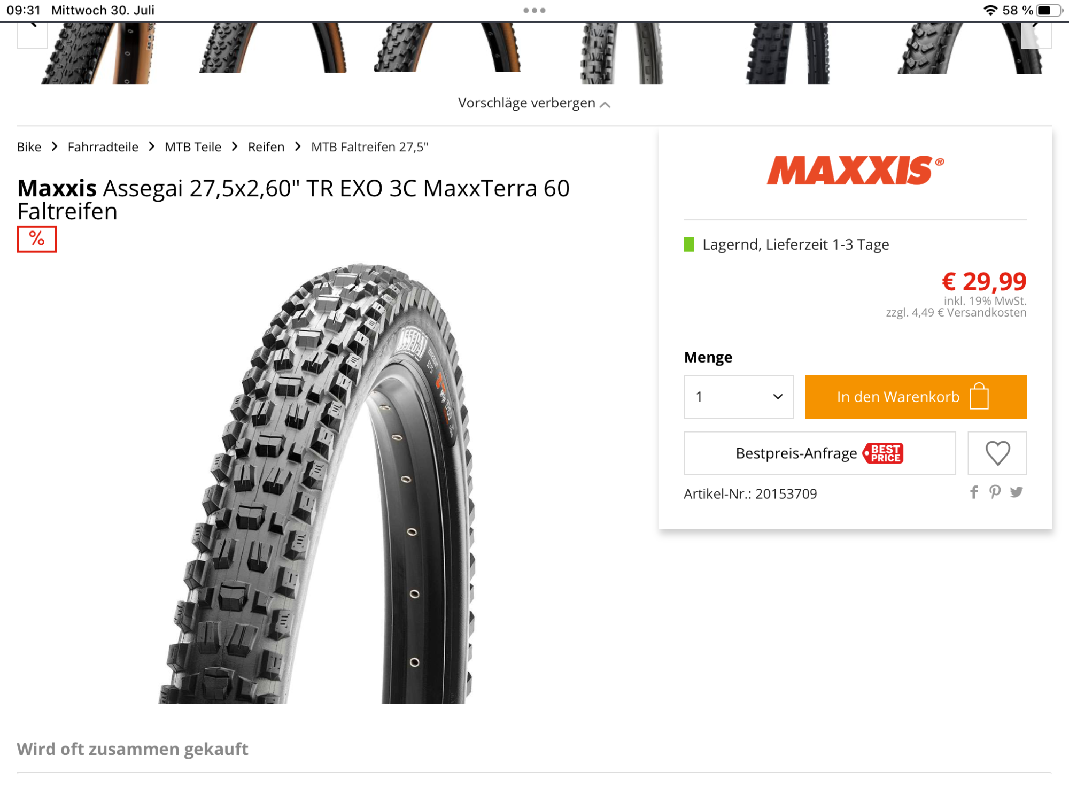This screenshot has width=1069, height=802.
Task: Tap the Best Price tag icon
Action: coord(884,453)
